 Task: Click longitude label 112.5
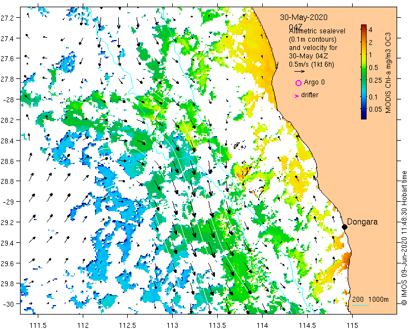[128, 325]
